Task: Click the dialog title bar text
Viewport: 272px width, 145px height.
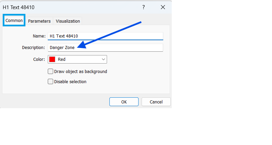Action: (19, 7)
